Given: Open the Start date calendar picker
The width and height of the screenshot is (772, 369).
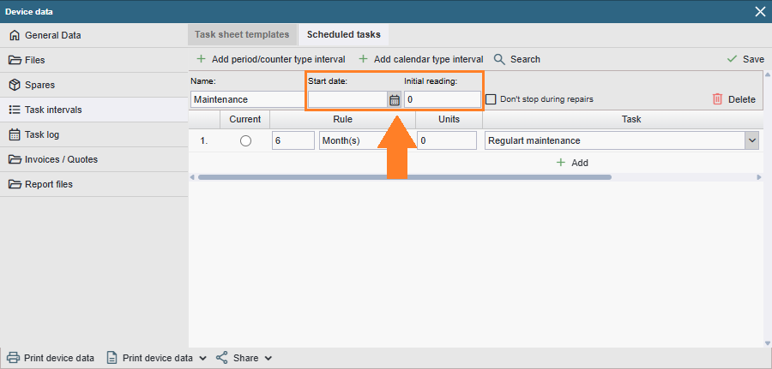Looking at the screenshot, I should coord(395,99).
